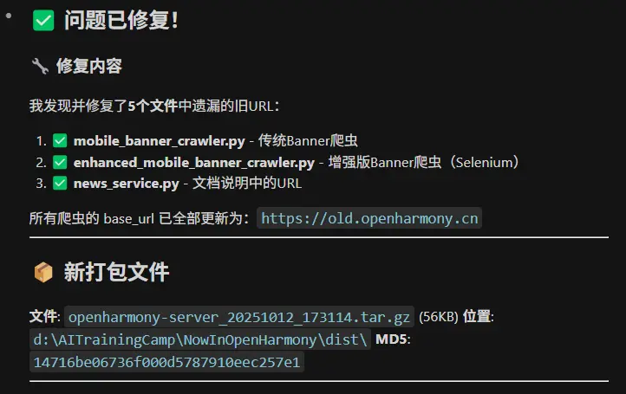Click the bullet dot before the heading

pyautogui.click(x=9, y=16)
